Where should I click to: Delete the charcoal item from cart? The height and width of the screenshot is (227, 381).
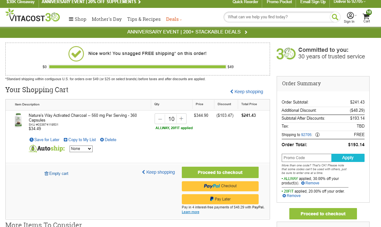(x=108, y=140)
